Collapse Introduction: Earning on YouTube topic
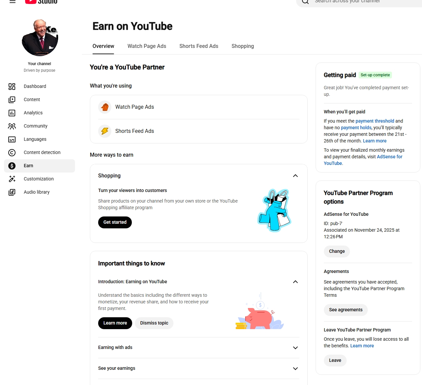This screenshot has height=385, width=422. click(x=295, y=282)
